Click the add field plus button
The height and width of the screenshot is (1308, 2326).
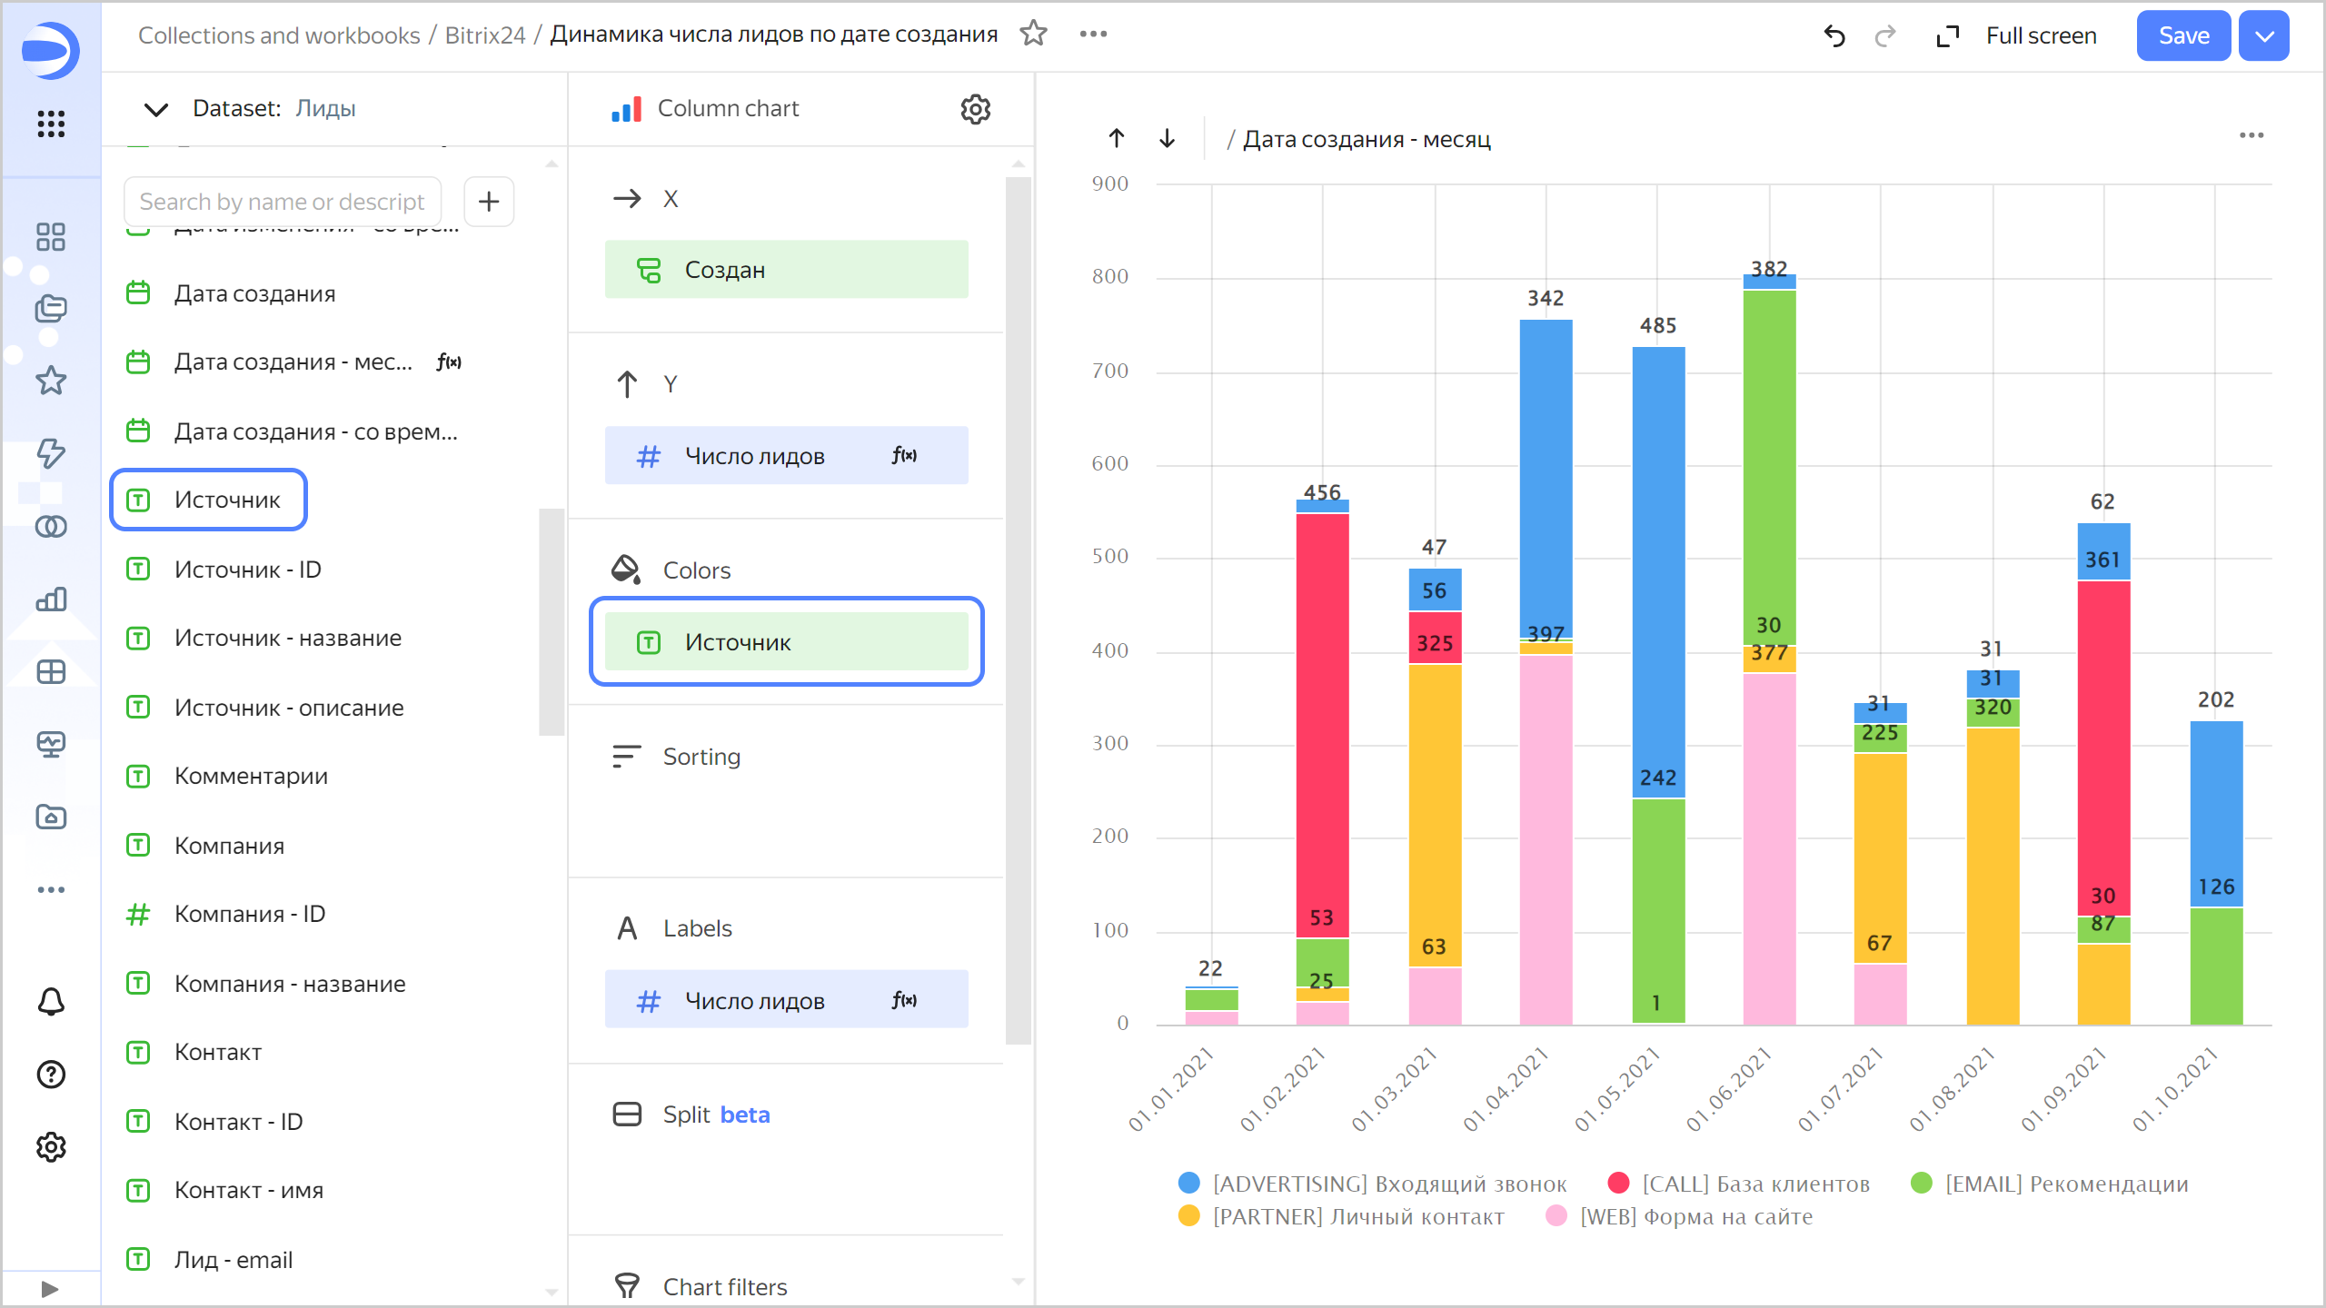pos(489,201)
